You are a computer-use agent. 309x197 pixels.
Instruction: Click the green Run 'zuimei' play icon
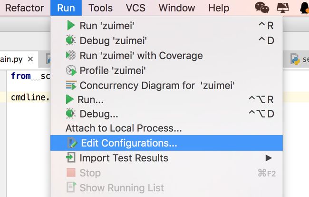71,25
